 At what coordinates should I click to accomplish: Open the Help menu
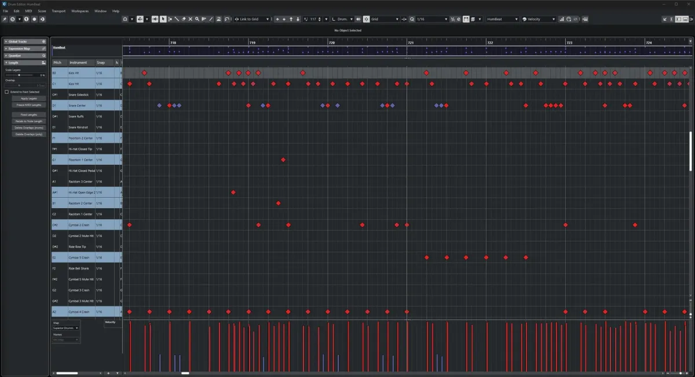point(116,11)
